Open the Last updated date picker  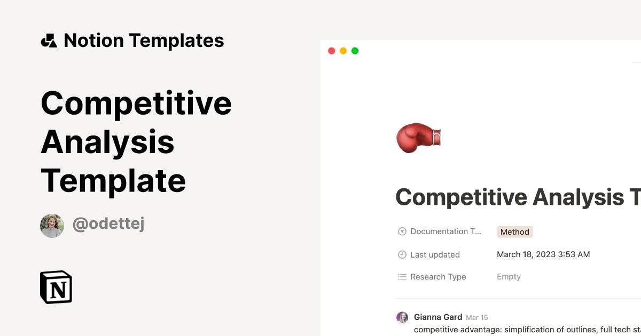pos(543,254)
